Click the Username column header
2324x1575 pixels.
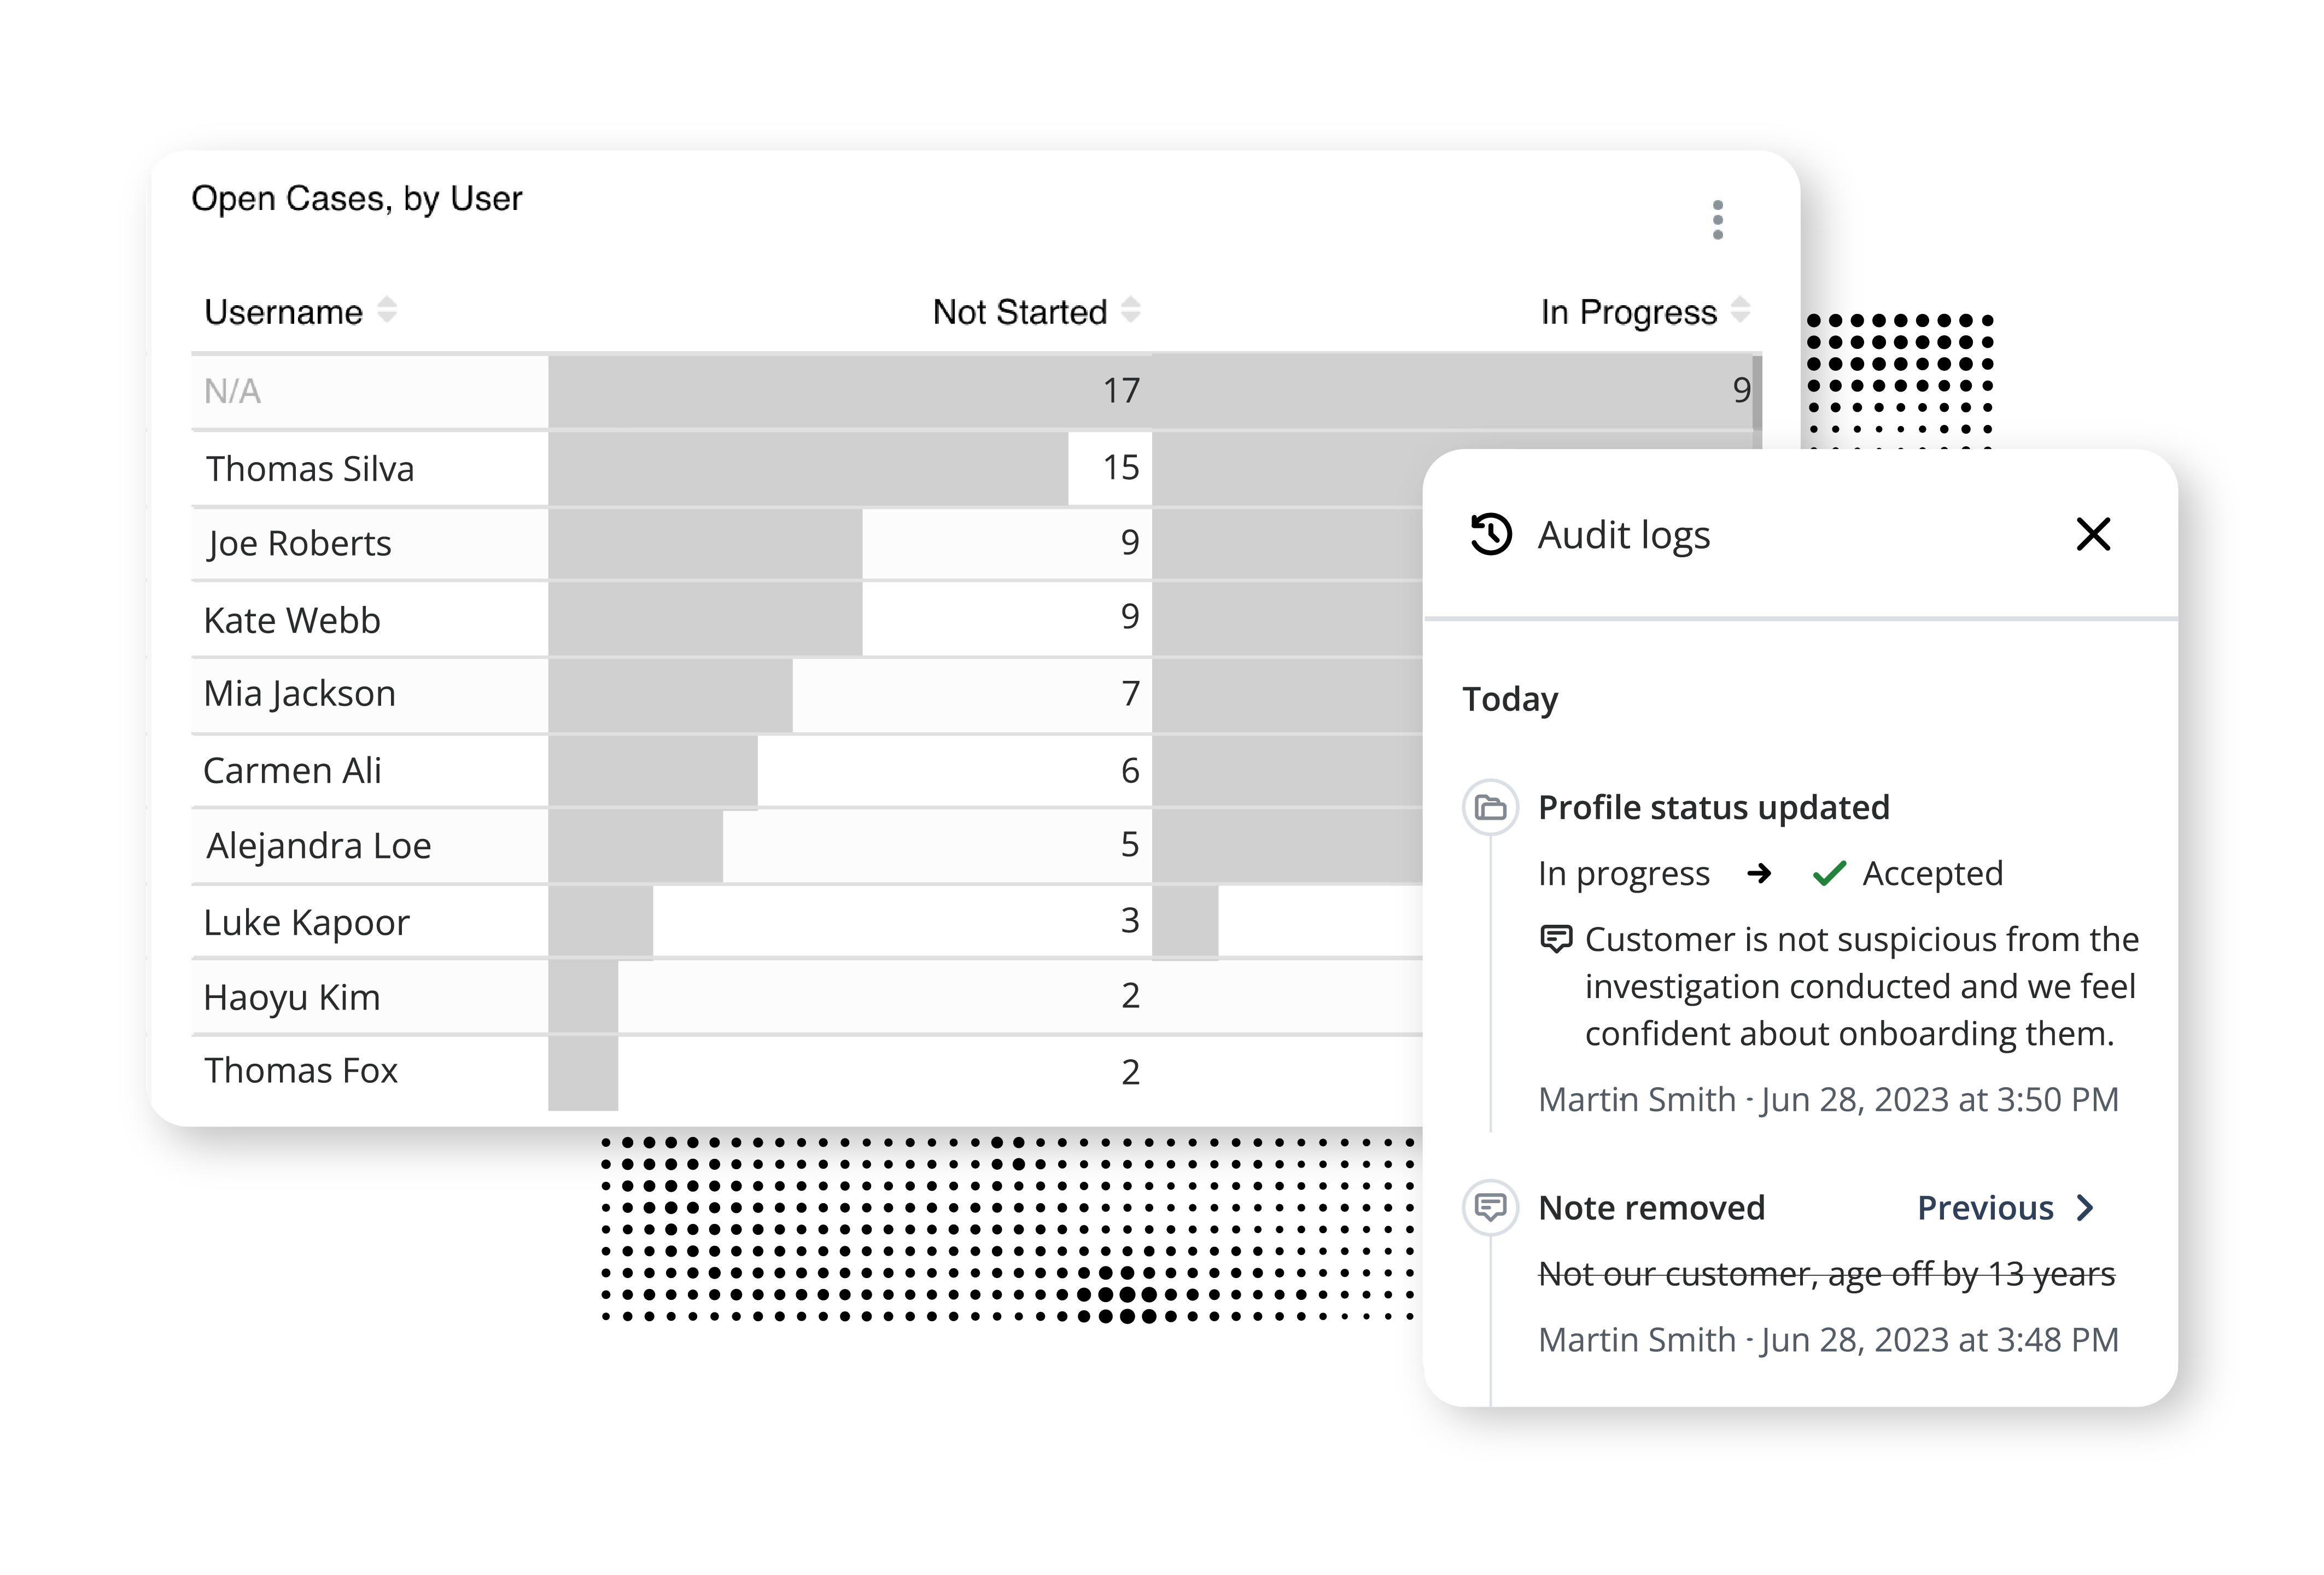pos(283,312)
